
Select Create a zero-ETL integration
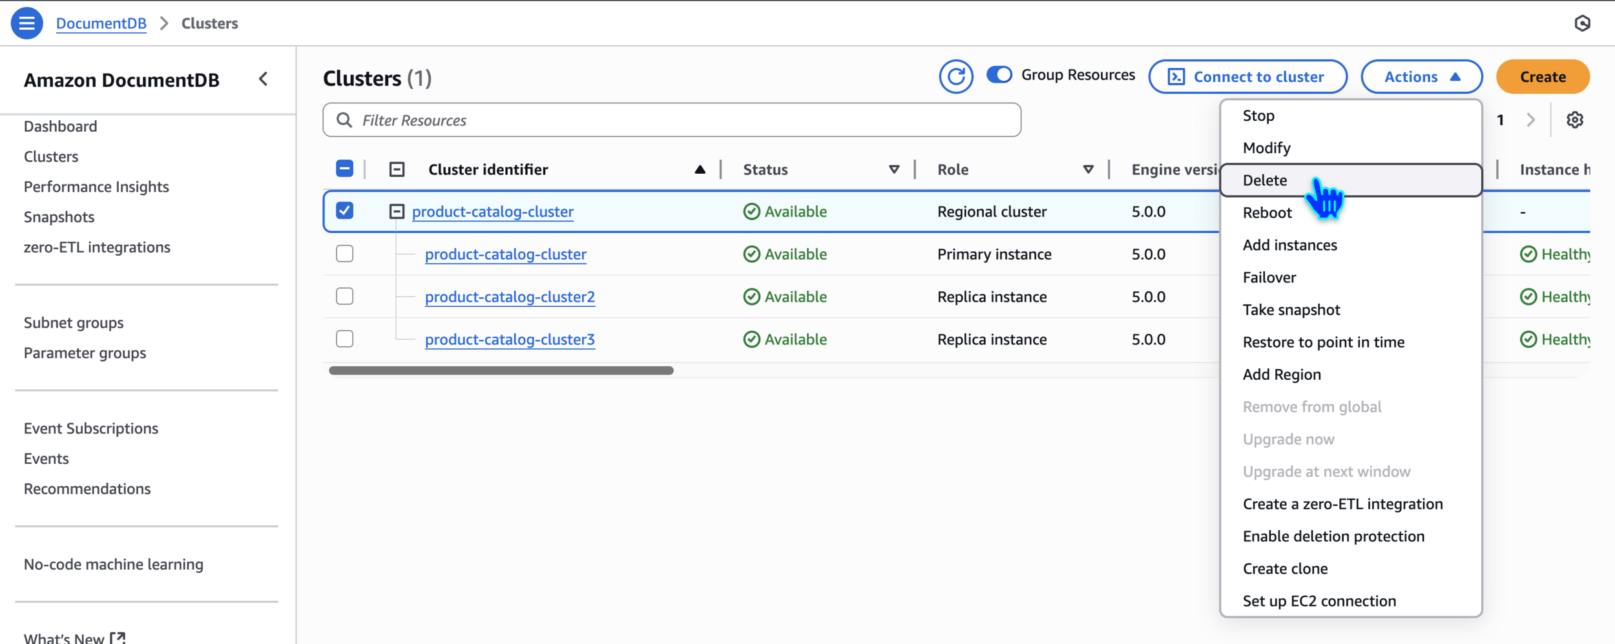(x=1351, y=504)
